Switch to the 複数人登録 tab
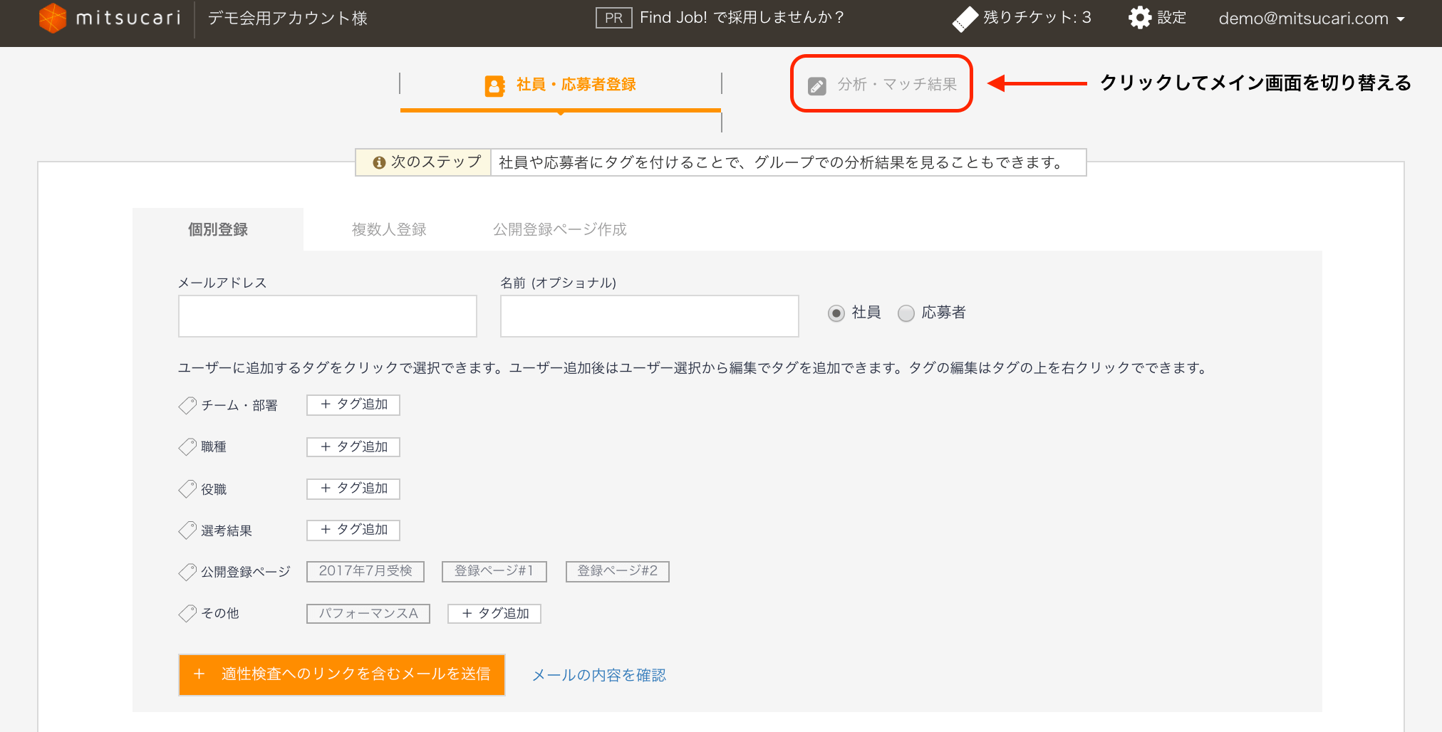Screen dimensions: 1442x732 389,229
